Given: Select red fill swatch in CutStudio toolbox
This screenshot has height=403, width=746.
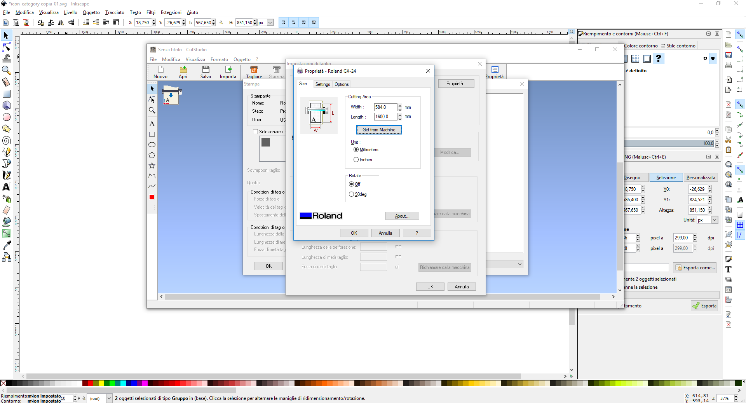Looking at the screenshot, I should point(152,197).
